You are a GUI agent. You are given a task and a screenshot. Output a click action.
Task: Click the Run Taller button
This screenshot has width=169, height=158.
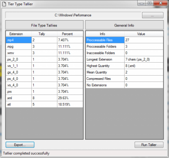click(x=149, y=145)
